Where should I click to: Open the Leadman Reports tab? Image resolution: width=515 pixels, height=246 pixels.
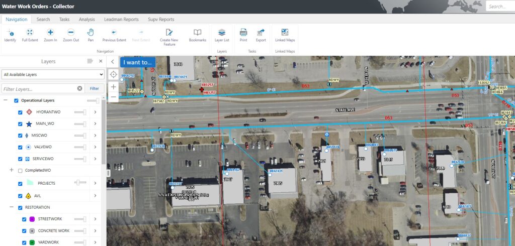click(122, 20)
